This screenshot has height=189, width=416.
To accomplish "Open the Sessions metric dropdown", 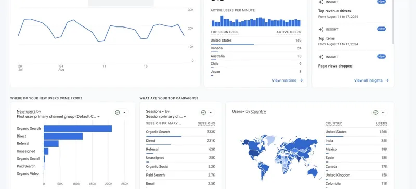I will 155,111.
